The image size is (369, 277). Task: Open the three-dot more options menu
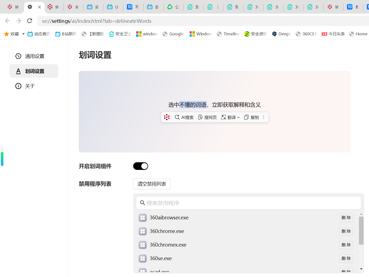[264, 117]
